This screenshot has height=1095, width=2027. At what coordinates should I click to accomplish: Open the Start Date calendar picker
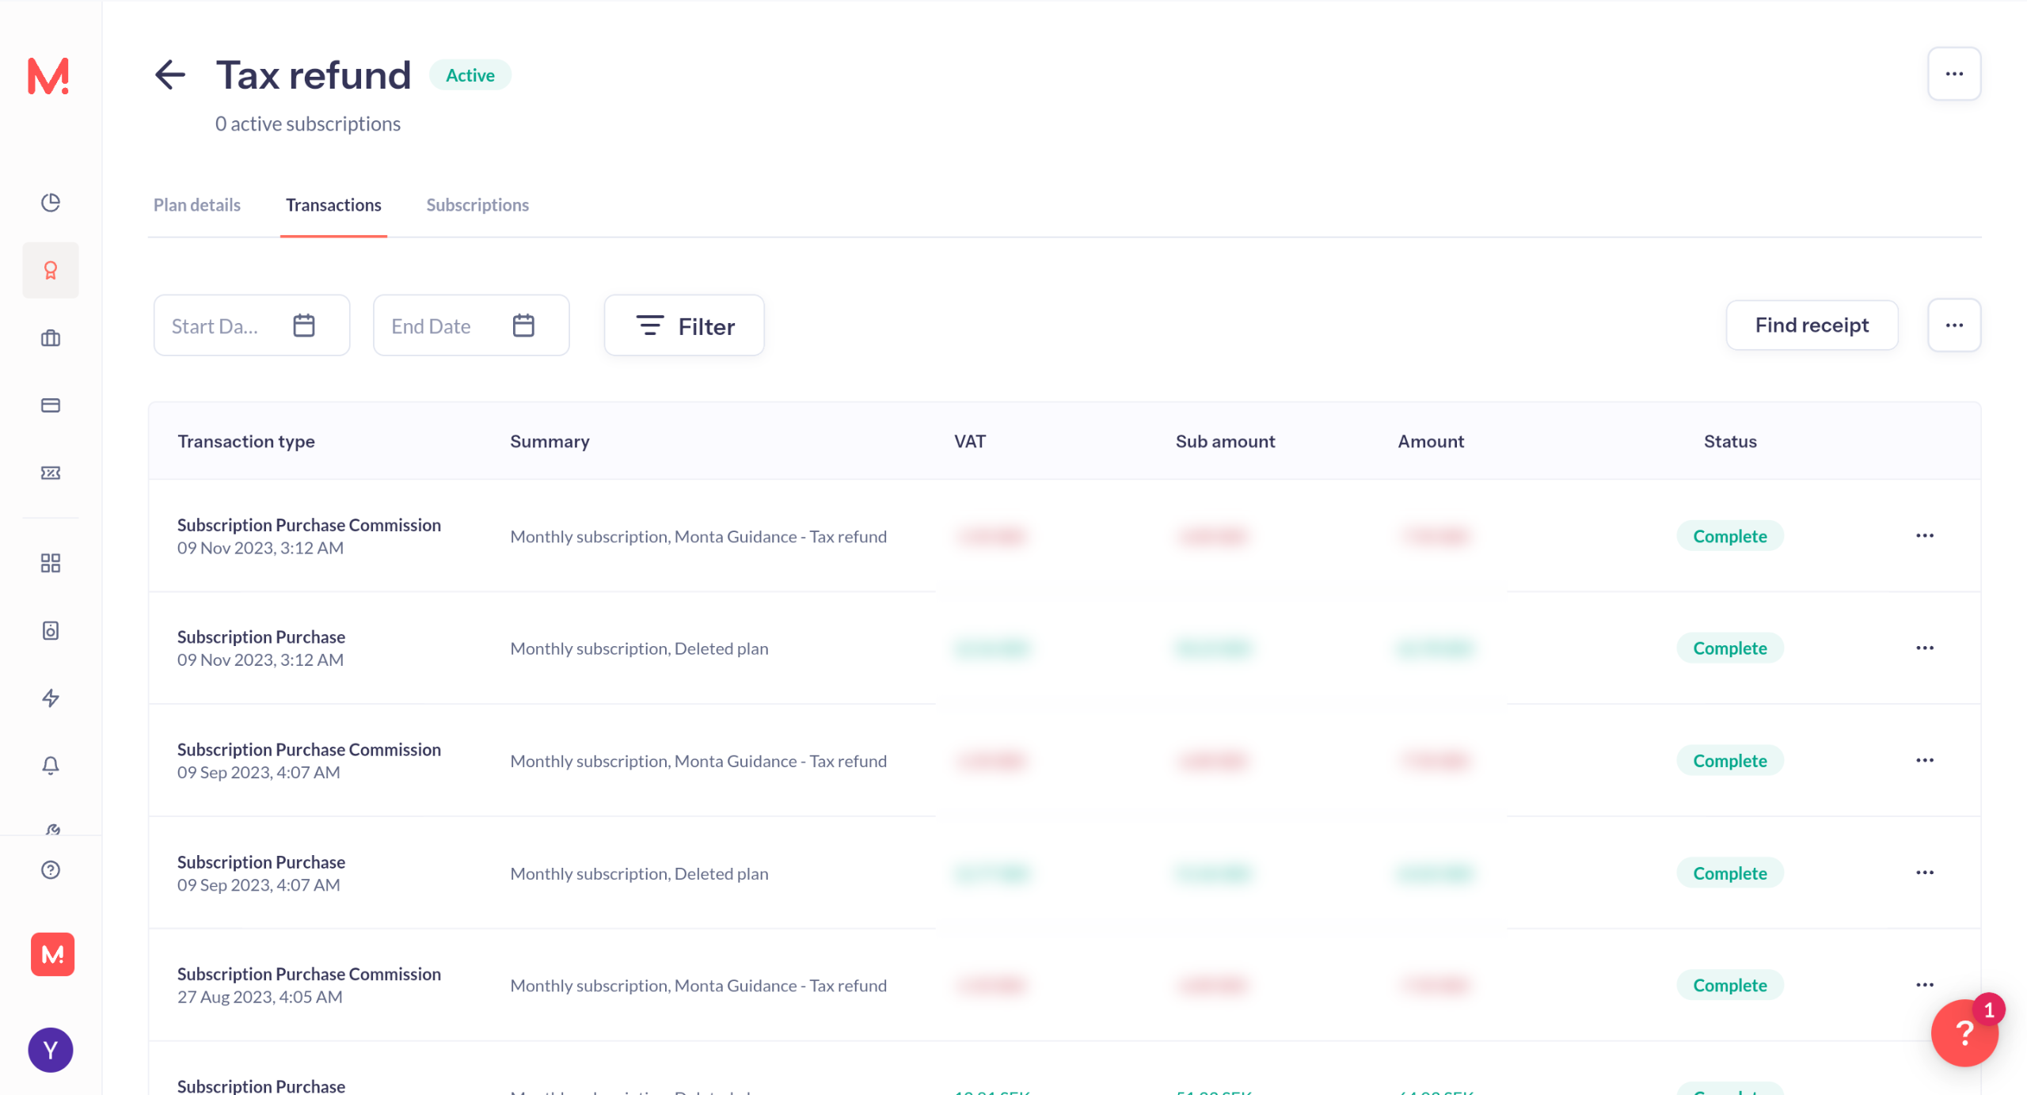pyautogui.click(x=304, y=325)
